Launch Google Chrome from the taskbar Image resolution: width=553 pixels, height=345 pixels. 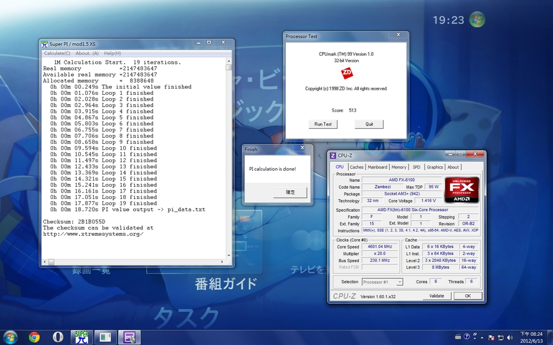34,338
